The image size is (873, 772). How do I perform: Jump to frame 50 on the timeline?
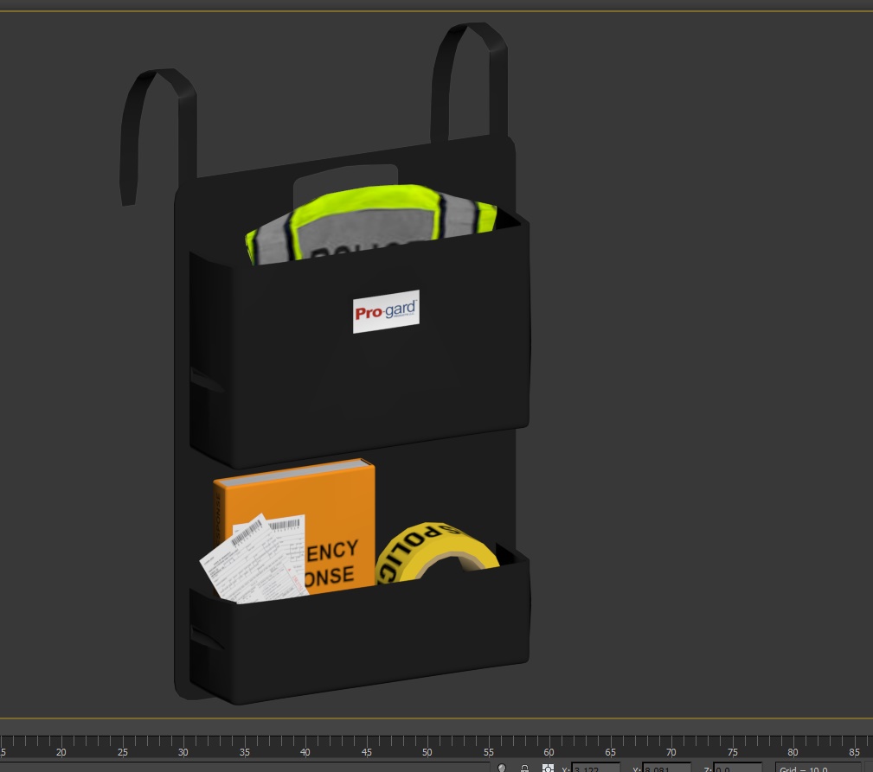427,743
